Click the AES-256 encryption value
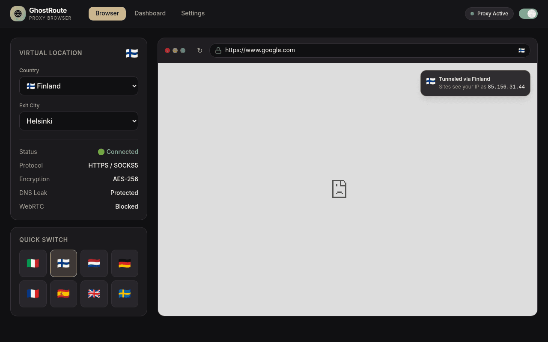Viewport: 548px width, 342px height. click(125, 179)
